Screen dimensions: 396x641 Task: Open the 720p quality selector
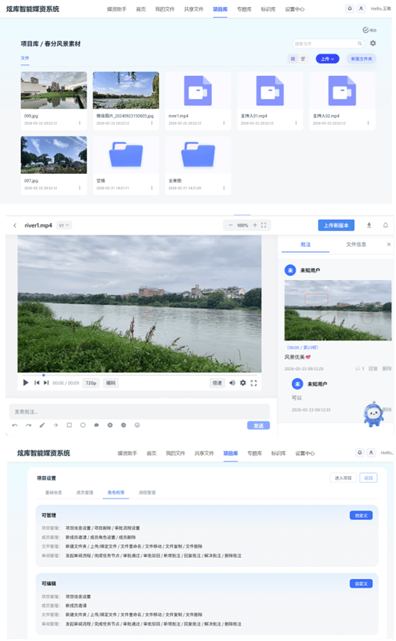(x=91, y=383)
